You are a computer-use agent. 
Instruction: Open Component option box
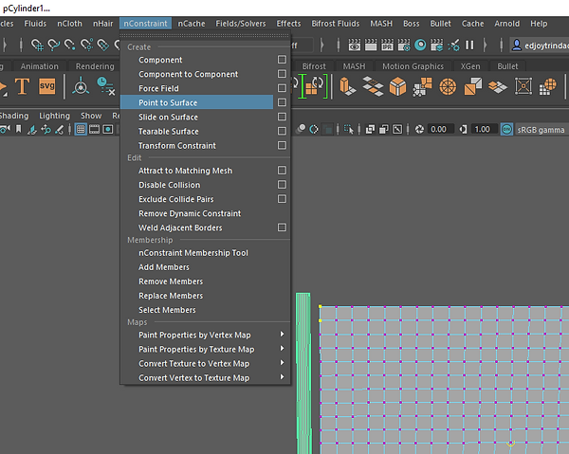[282, 60]
